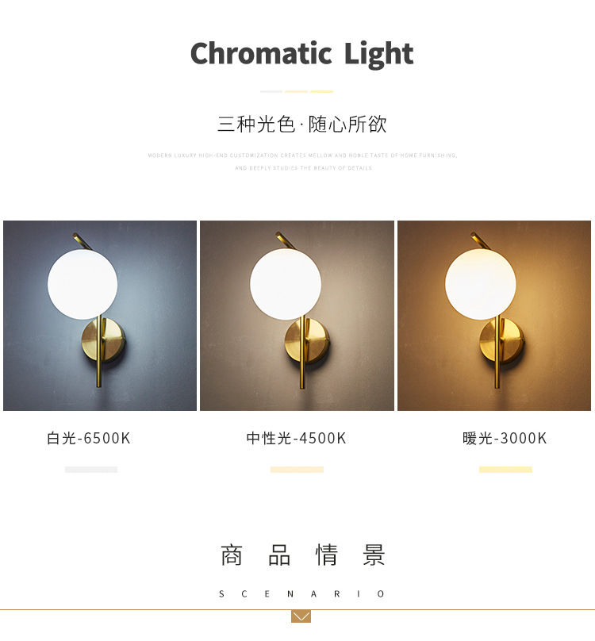The image size is (595, 641).
Task: Click the middle cream dash under heading
Action: click(x=297, y=91)
